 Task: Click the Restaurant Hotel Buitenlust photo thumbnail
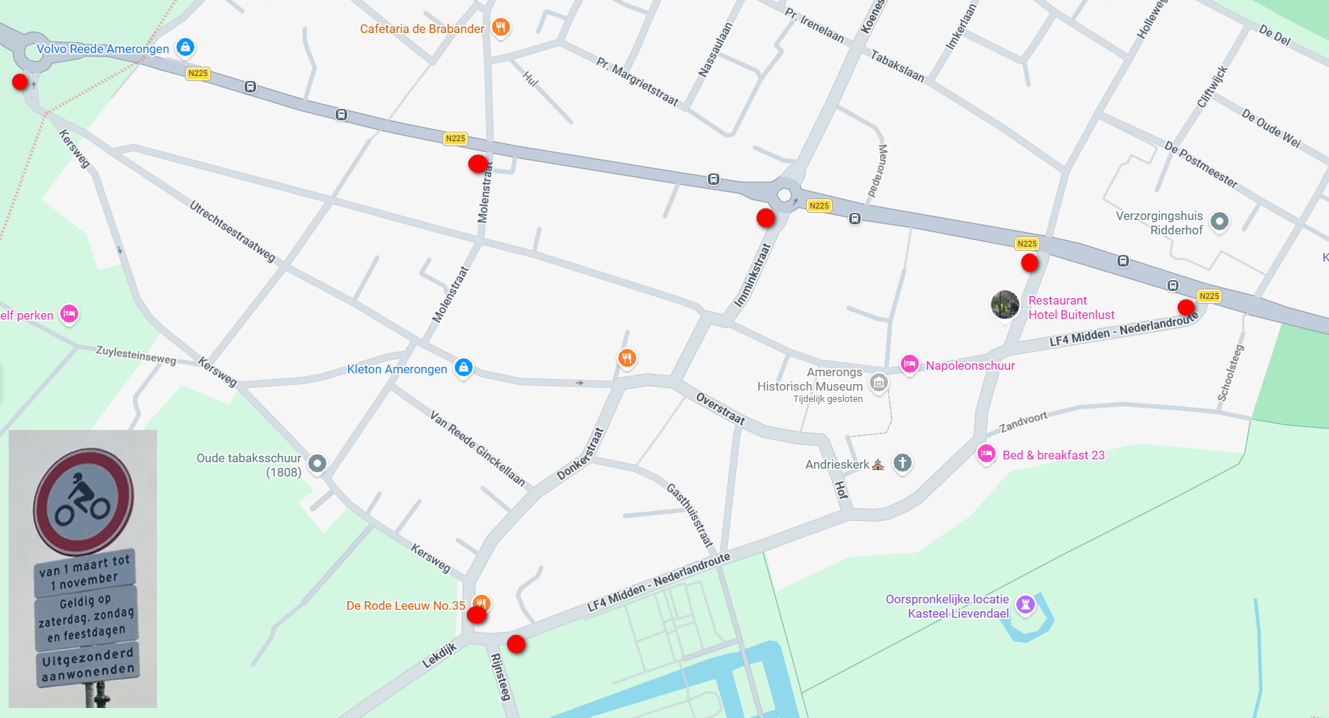click(1005, 305)
